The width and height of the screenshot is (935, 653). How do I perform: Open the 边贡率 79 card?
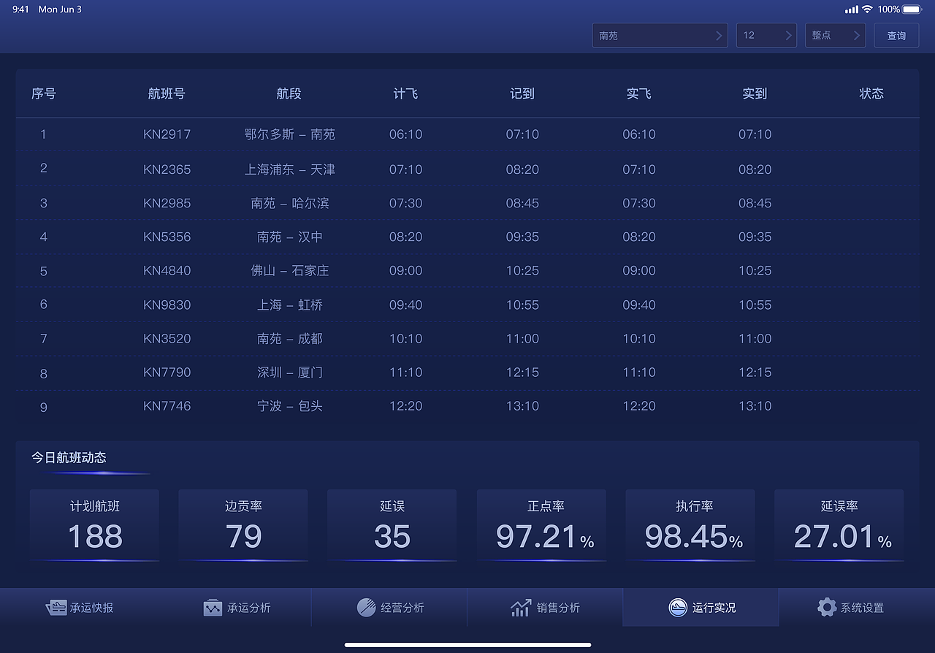pos(243,526)
